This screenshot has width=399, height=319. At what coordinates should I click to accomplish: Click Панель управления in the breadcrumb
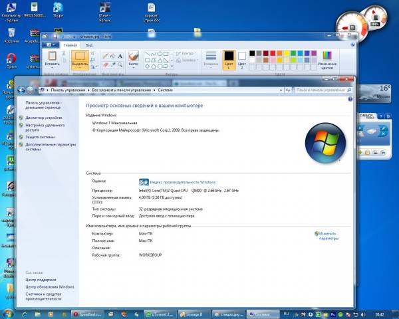click(68, 90)
